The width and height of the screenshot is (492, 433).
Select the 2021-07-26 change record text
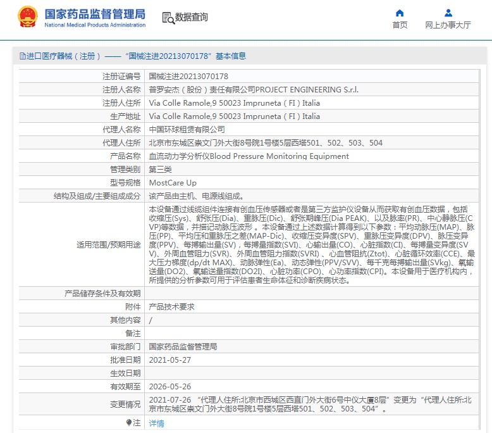pos(311,404)
